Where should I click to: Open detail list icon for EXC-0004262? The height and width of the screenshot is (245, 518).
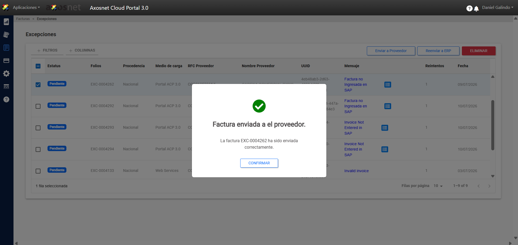pos(388,85)
